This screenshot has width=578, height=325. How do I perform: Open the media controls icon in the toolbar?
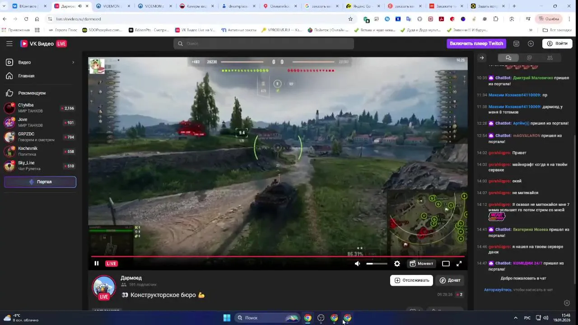click(528, 19)
